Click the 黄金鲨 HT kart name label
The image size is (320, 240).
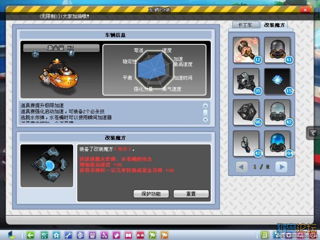tap(61, 48)
